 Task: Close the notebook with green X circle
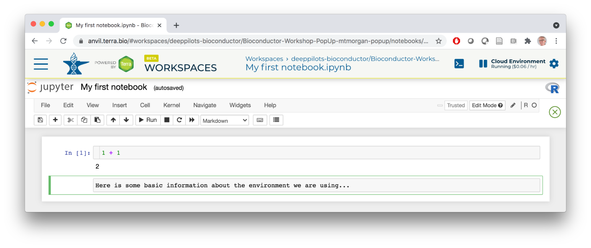(x=555, y=112)
